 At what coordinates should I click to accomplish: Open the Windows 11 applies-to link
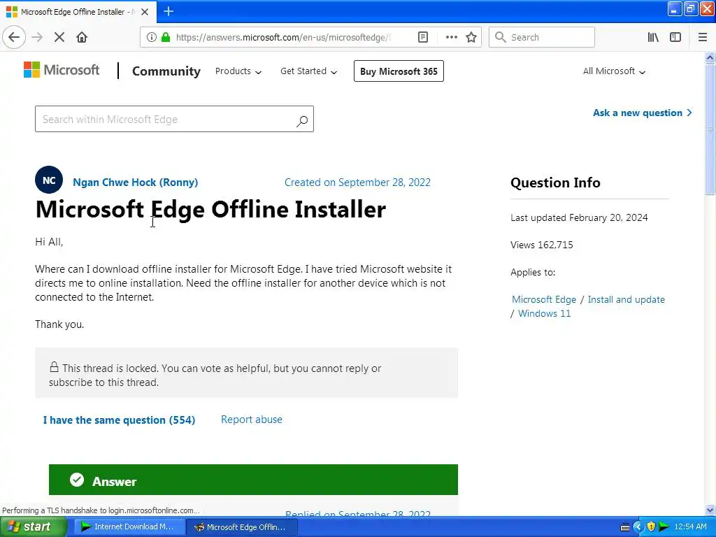544,313
